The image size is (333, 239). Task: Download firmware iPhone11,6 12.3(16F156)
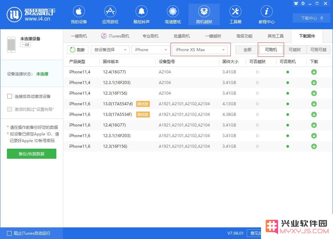(x=314, y=146)
